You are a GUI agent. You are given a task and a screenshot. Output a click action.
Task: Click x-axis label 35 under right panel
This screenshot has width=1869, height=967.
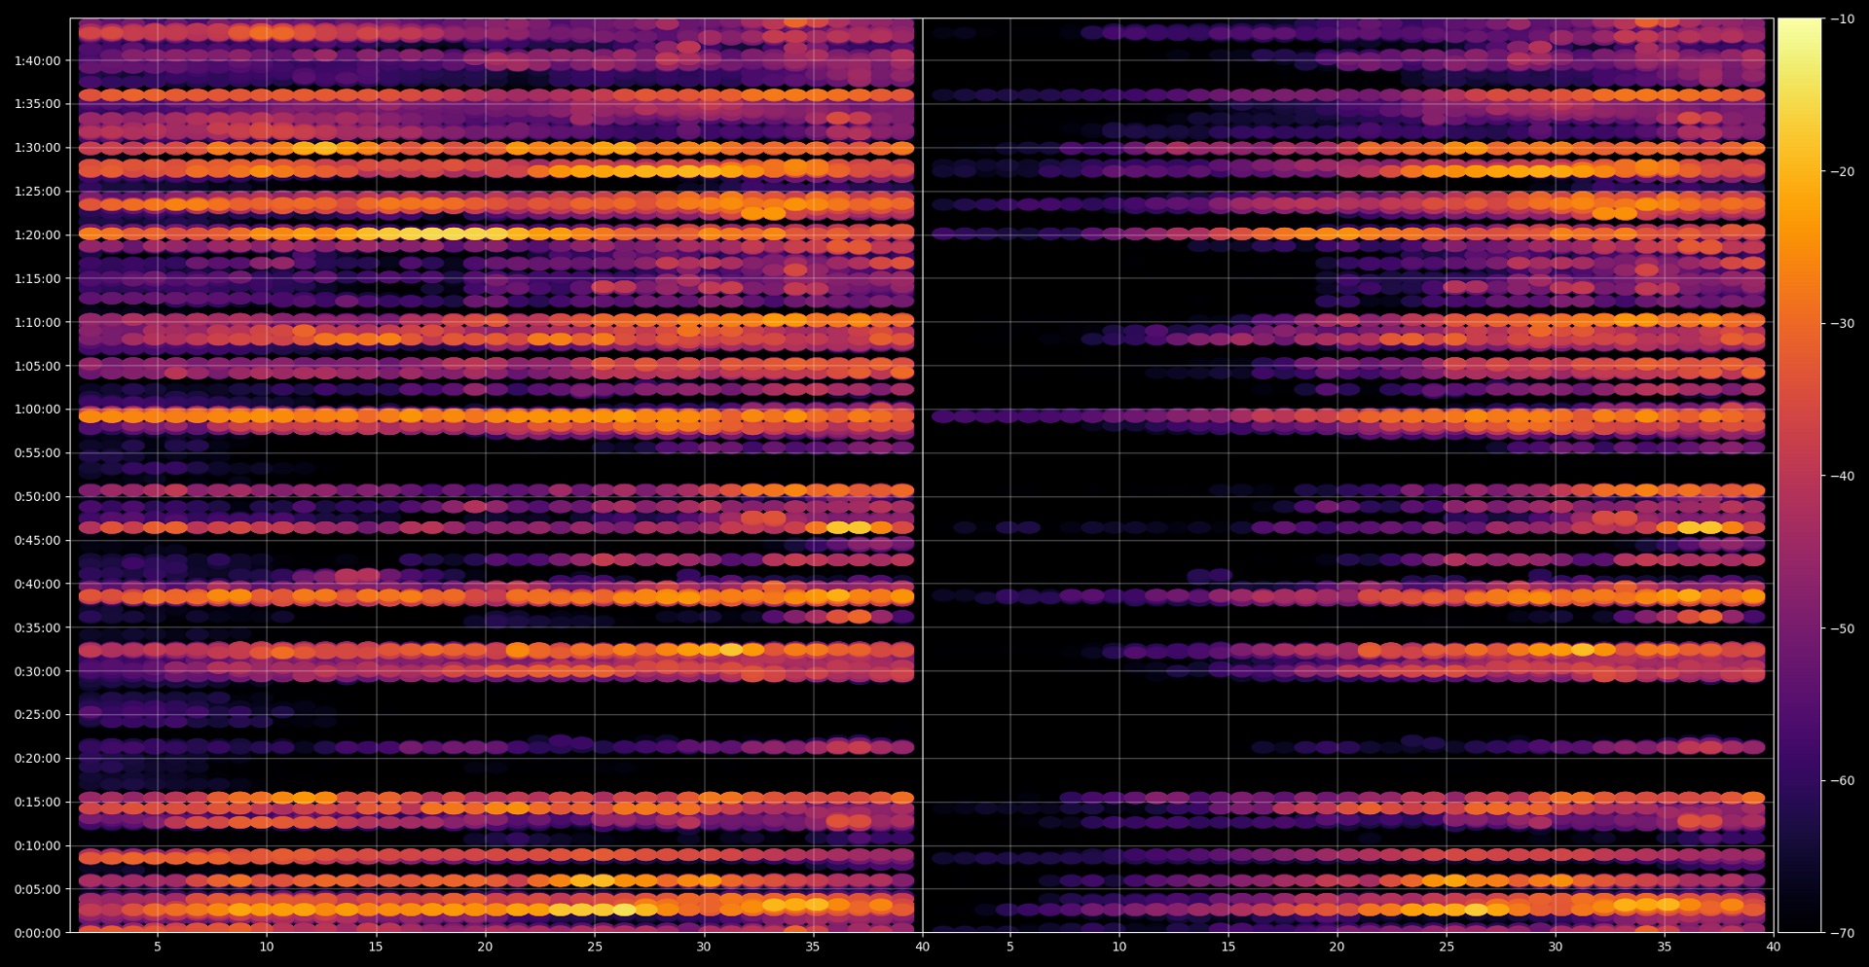pyautogui.click(x=1665, y=947)
